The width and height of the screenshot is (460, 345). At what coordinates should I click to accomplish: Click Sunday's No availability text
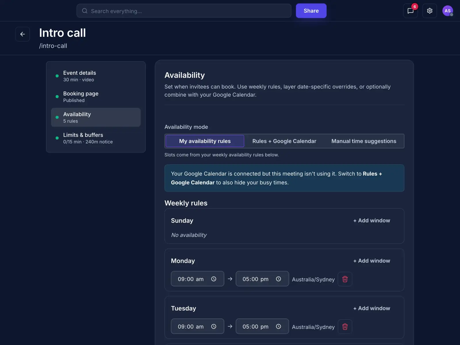pos(189,235)
